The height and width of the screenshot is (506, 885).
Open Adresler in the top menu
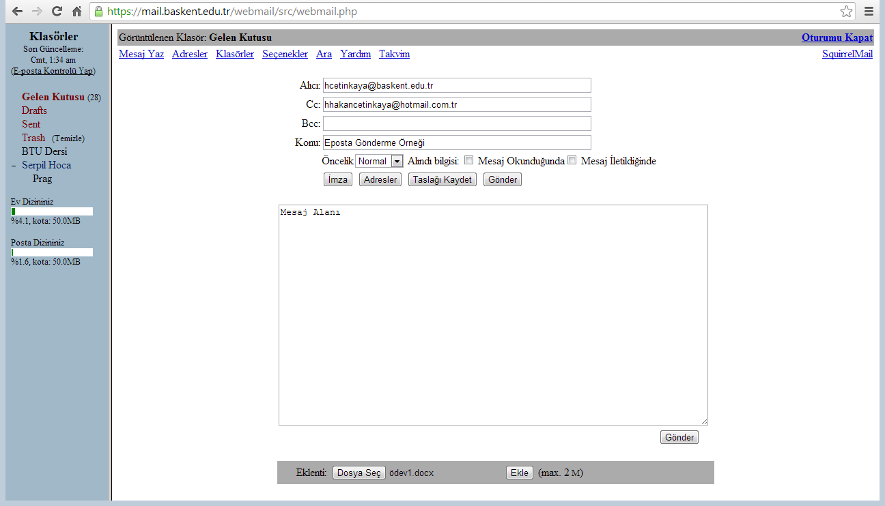point(190,54)
